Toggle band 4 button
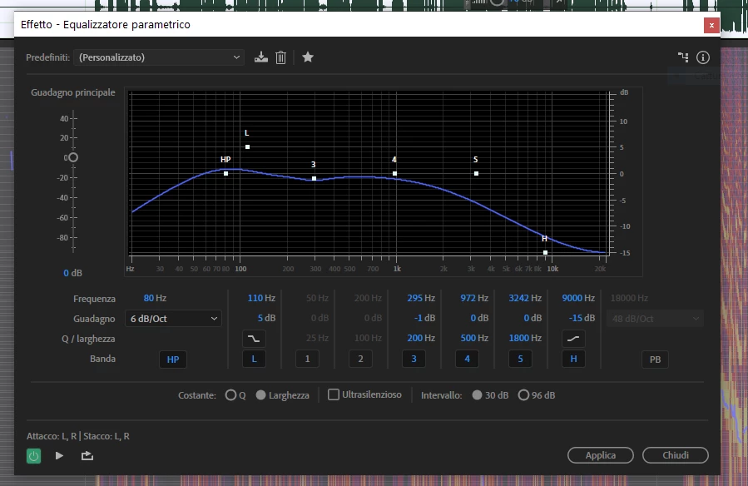The height and width of the screenshot is (486, 748). [x=467, y=359]
